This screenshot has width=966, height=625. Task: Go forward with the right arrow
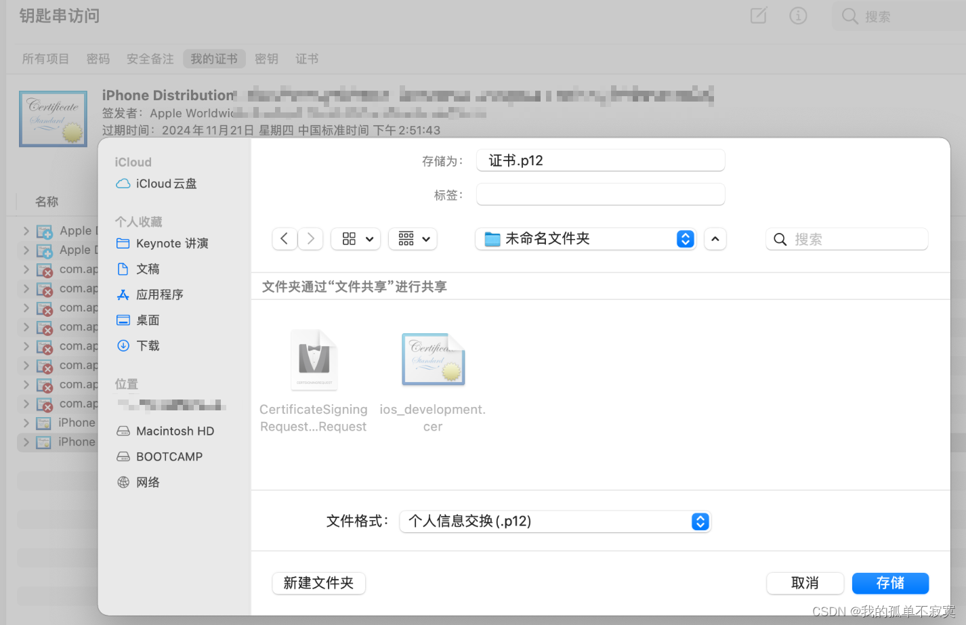click(310, 239)
